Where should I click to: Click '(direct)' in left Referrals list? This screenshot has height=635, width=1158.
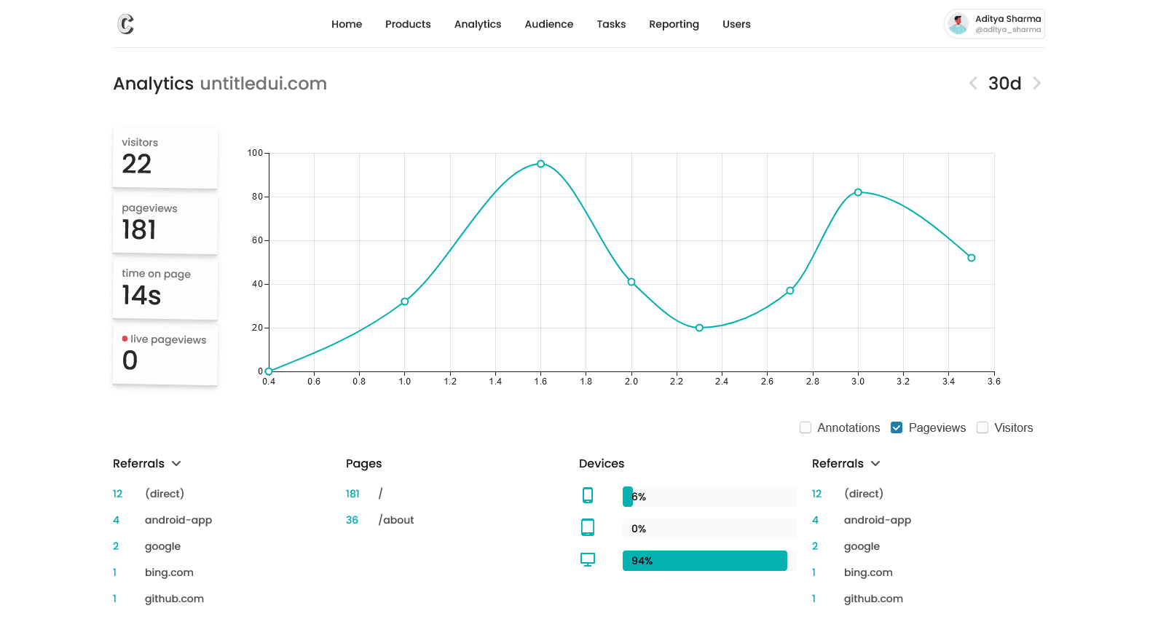[165, 494]
